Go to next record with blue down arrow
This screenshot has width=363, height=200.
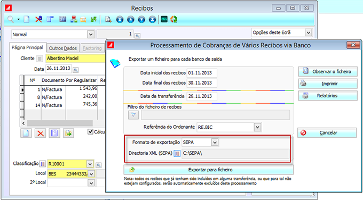click(x=141, y=20)
